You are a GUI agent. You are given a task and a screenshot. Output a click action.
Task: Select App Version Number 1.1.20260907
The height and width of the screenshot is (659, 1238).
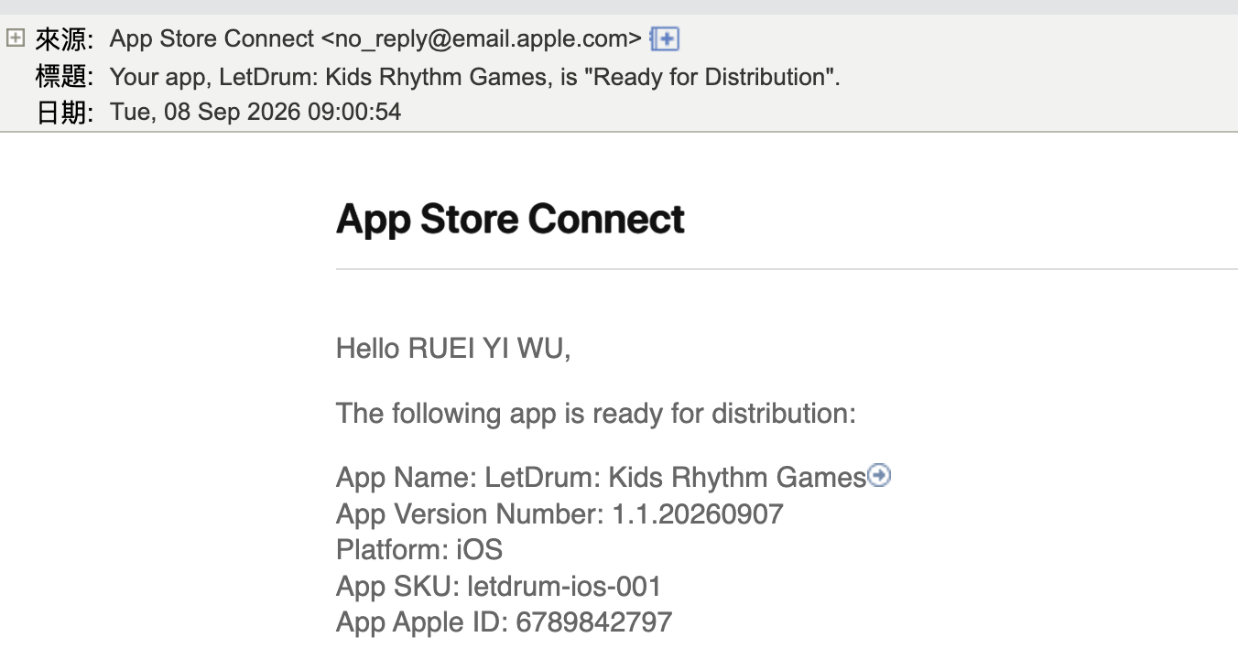click(x=559, y=513)
